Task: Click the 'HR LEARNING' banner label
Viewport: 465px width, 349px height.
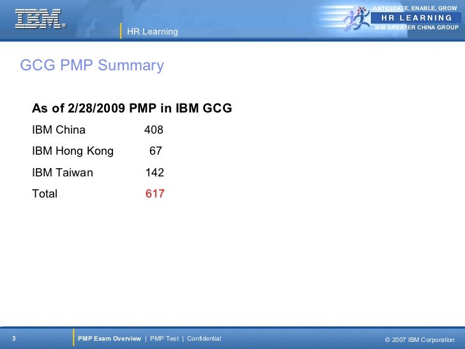Action: point(416,18)
